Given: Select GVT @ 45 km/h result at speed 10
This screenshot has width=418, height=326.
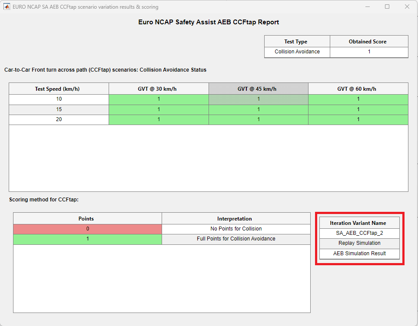Looking at the screenshot, I should (x=259, y=99).
